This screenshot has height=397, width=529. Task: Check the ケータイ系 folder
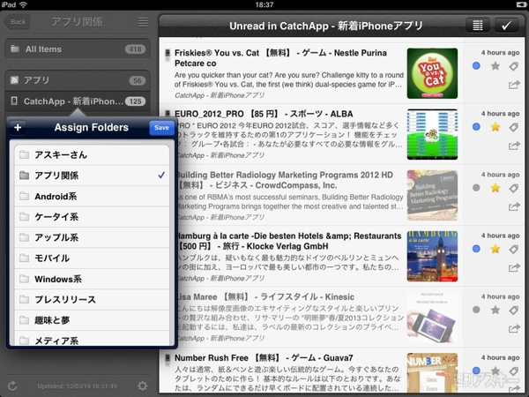tap(92, 217)
